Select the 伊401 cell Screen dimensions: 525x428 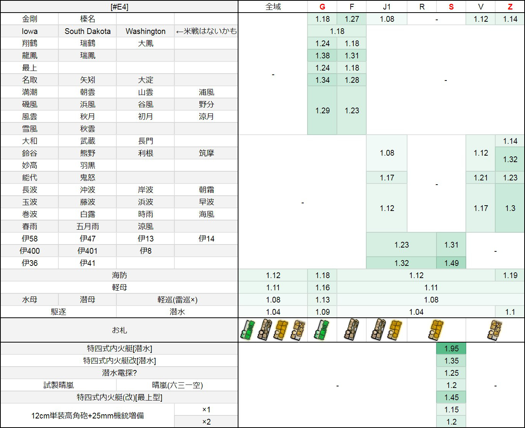pos(88,251)
